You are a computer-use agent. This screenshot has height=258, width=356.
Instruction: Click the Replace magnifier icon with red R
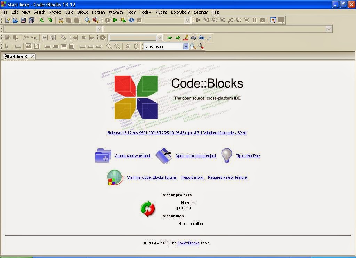click(96, 20)
